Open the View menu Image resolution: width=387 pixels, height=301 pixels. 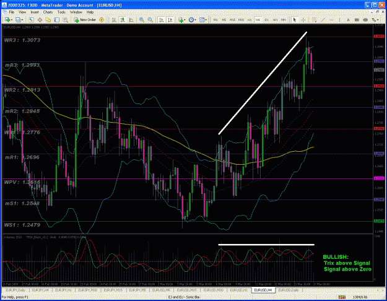tap(22, 12)
